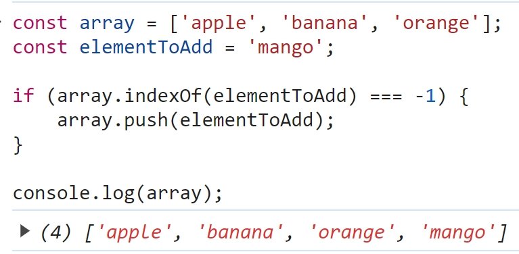Image resolution: width=519 pixels, height=254 pixels.
Task: Click the (4) array length indicator
Action: pyautogui.click(x=56, y=232)
